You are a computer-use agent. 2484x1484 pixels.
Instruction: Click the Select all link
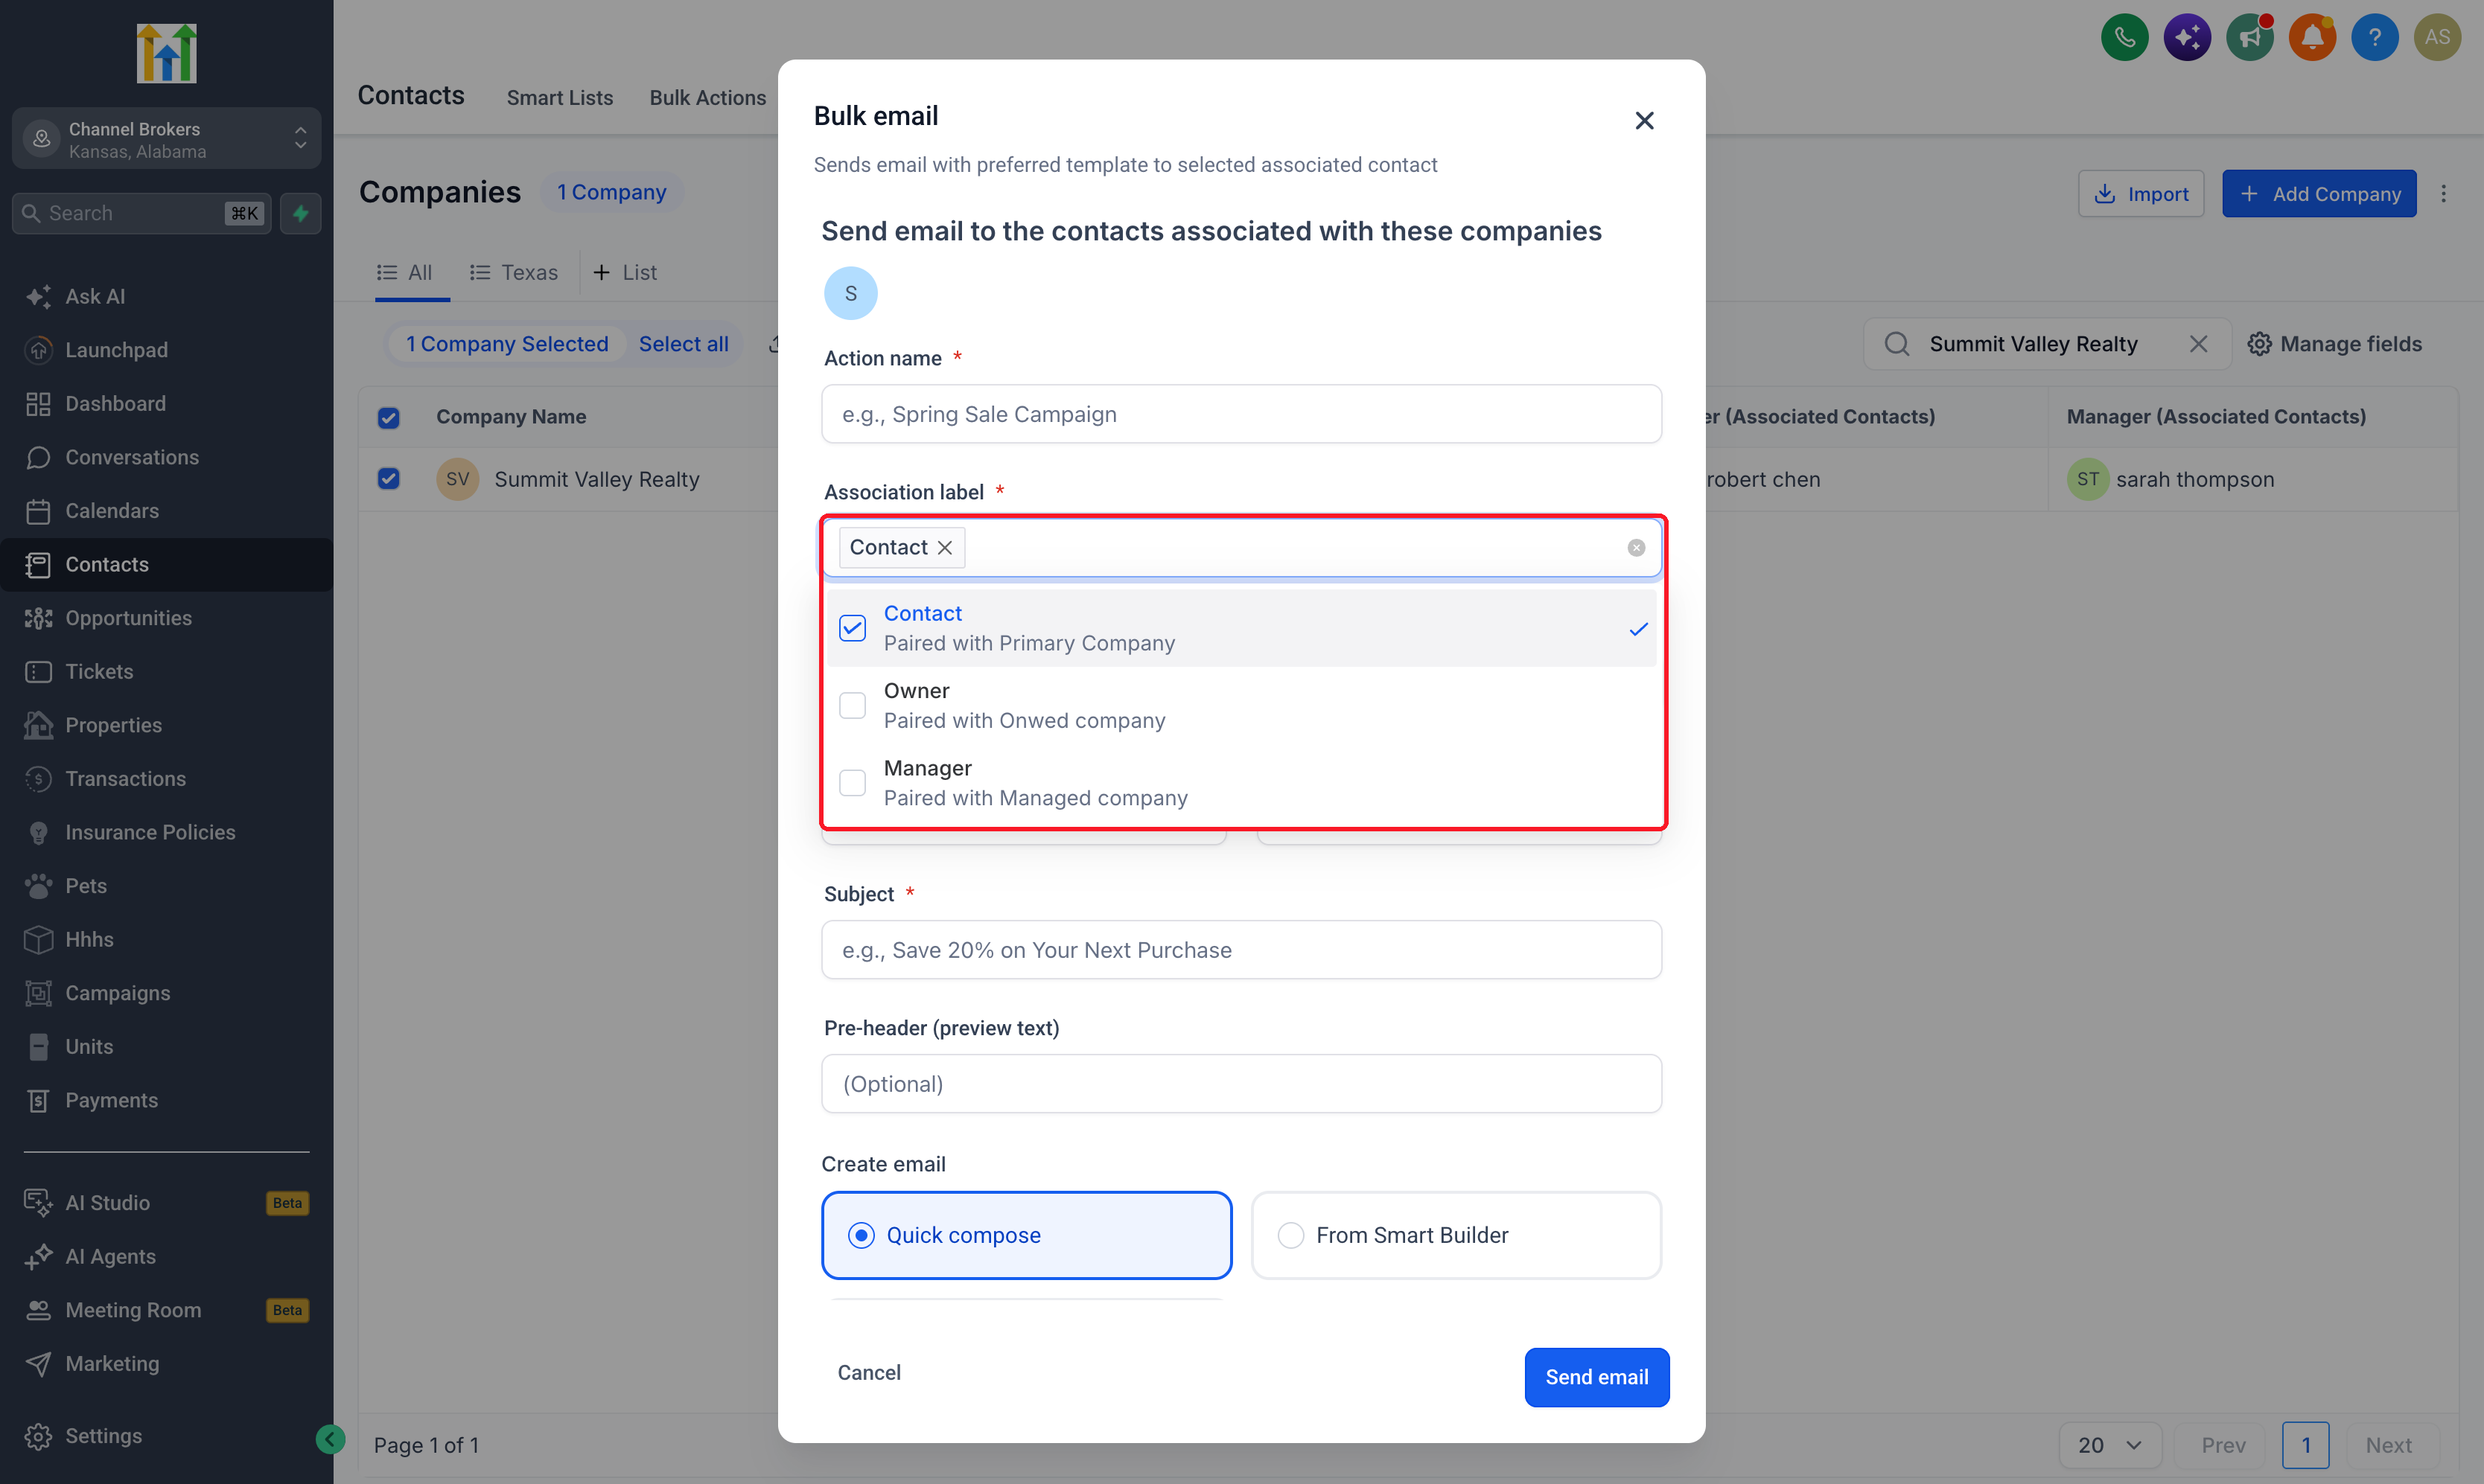[684, 344]
